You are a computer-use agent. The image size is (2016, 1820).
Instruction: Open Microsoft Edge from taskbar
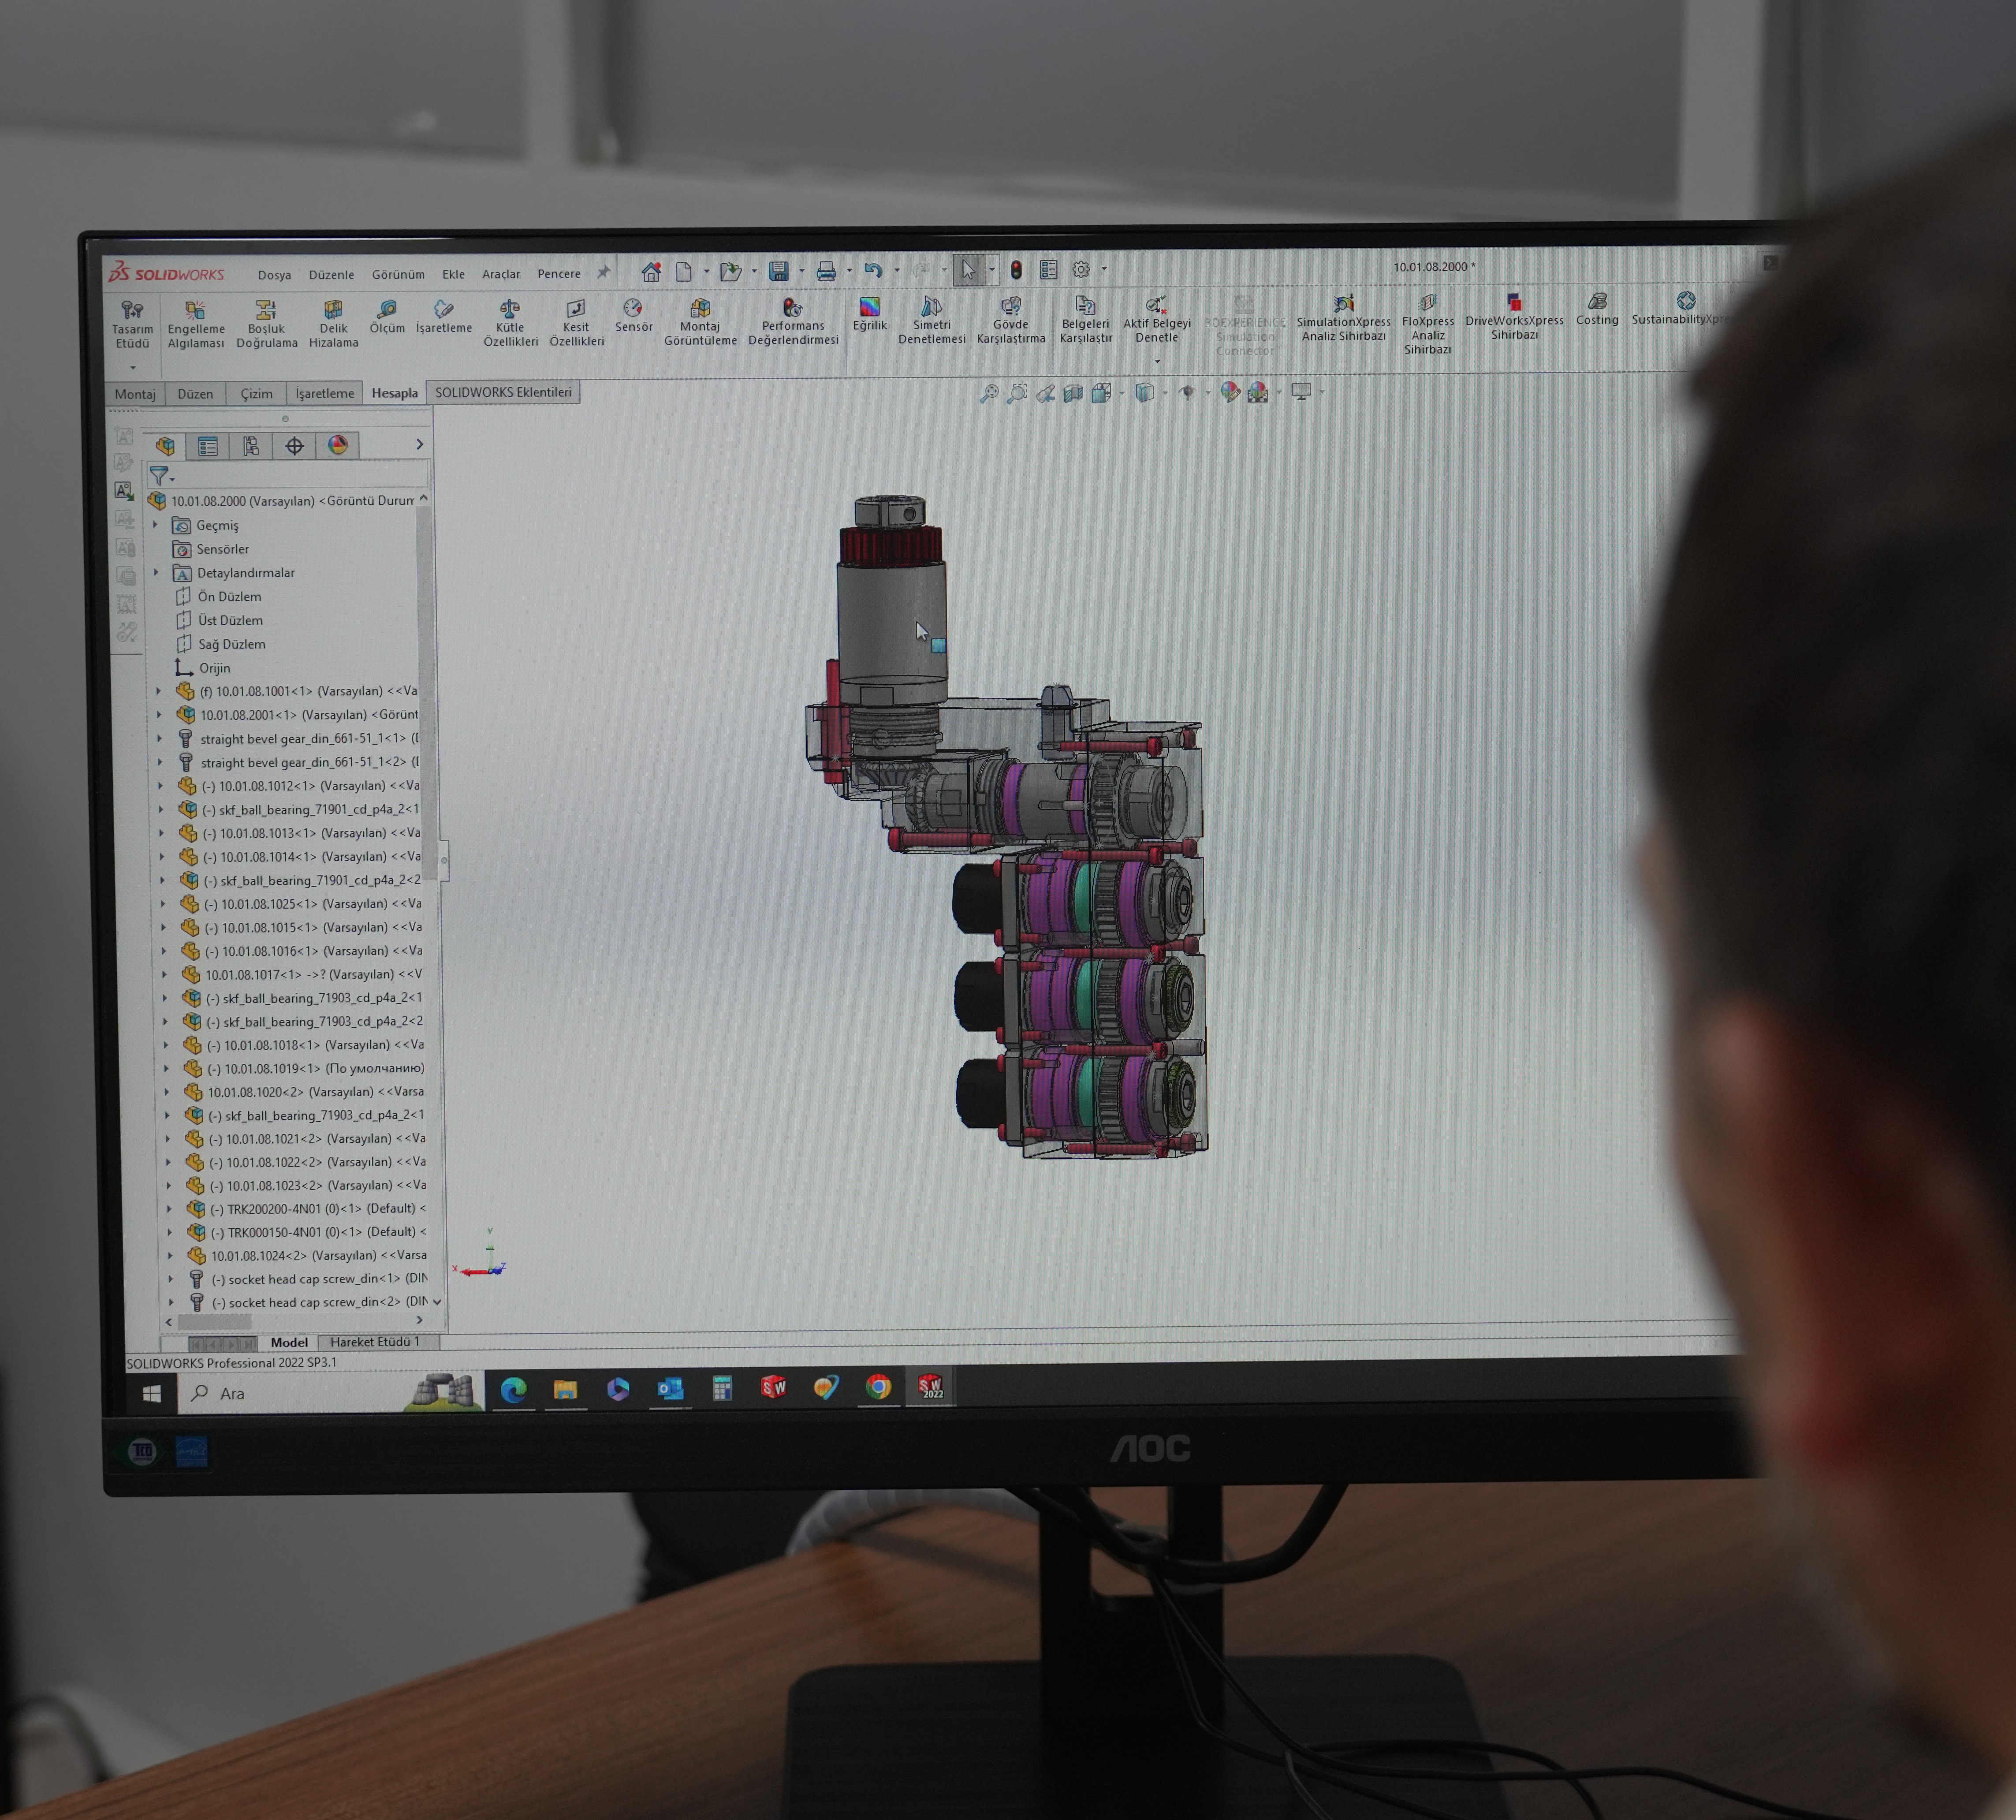pyautogui.click(x=513, y=1390)
